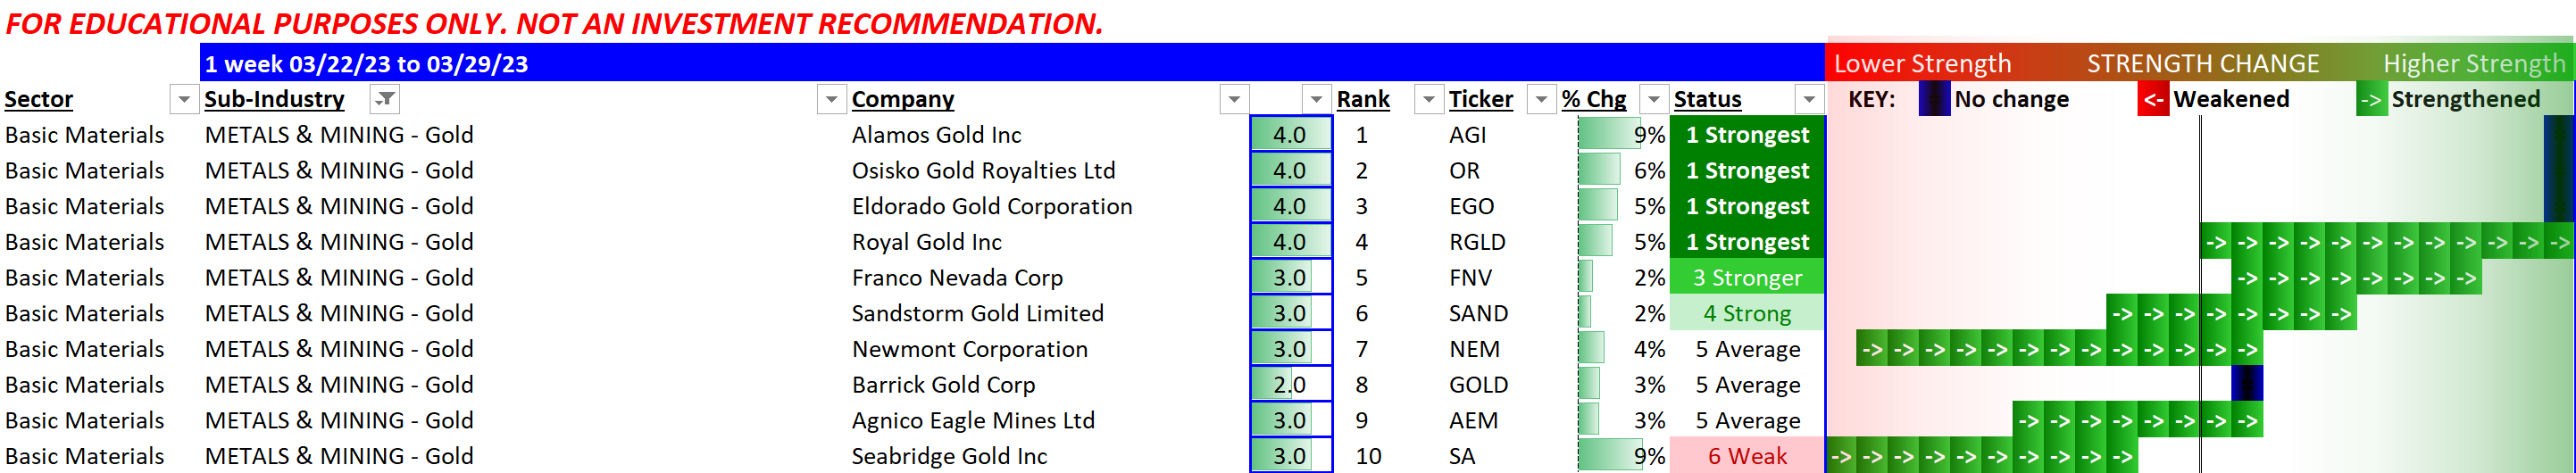This screenshot has width=2576, height=473.
Task: Click the 'No change' legend text
Action: click(x=2011, y=99)
